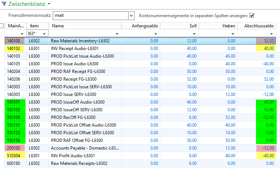280x170 pixels.
Task: Open the Zwischenbilanz title dropdown menu
Action: pyautogui.click(x=49, y=4)
